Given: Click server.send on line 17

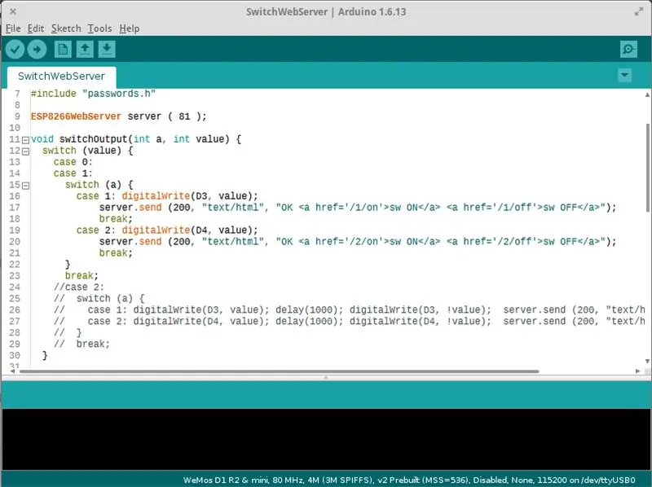Looking at the screenshot, I should click(x=130, y=208).
